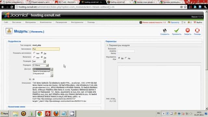
Task: Click the ABP extension icon in address bar
Action: point(181,7)
